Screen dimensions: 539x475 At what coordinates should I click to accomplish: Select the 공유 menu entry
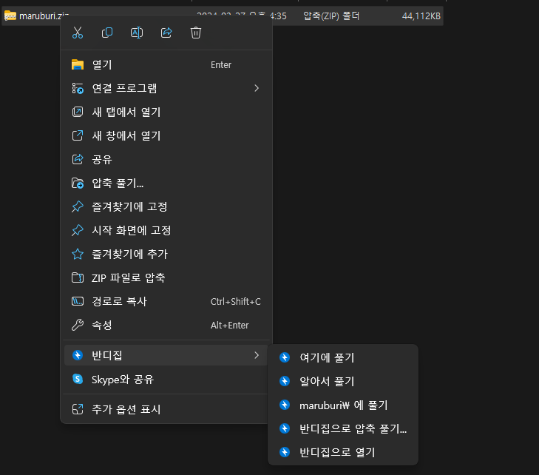tap(166, 159)
